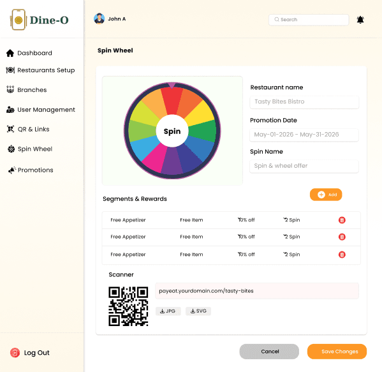The height and width of the screenshot is (372, 382).
Task: Click the QR & Links scan icon
Action: (10, 129)
